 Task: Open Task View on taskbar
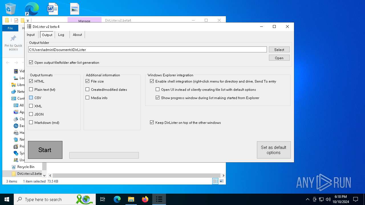(x=103, y=199)
